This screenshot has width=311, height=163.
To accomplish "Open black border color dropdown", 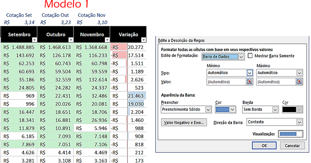I will click(x=300, y=109).
